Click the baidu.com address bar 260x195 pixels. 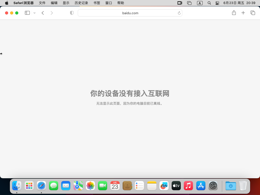click(130, 13)
